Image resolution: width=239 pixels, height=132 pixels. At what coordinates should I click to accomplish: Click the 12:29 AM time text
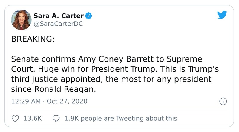pyautogui.click(x=26, y=101)
